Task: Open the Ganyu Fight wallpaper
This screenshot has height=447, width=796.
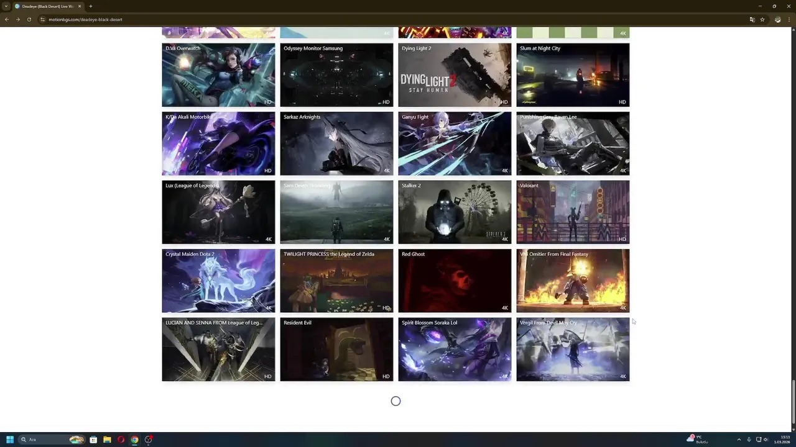Action: point(455,143)
